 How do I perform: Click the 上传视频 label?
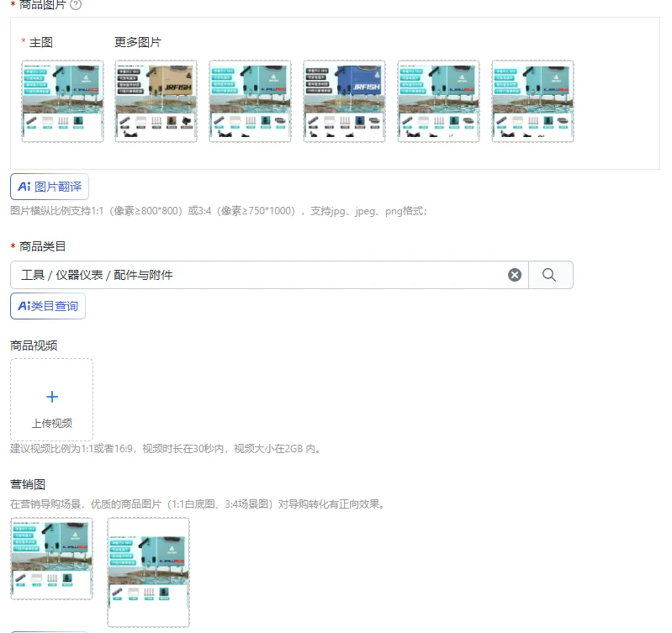point(52,424)
